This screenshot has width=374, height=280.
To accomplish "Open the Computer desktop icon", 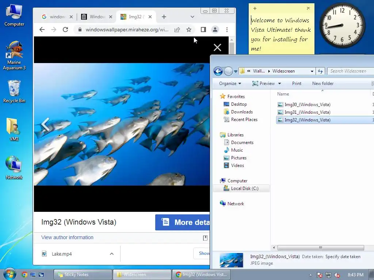I will [14, 15].
